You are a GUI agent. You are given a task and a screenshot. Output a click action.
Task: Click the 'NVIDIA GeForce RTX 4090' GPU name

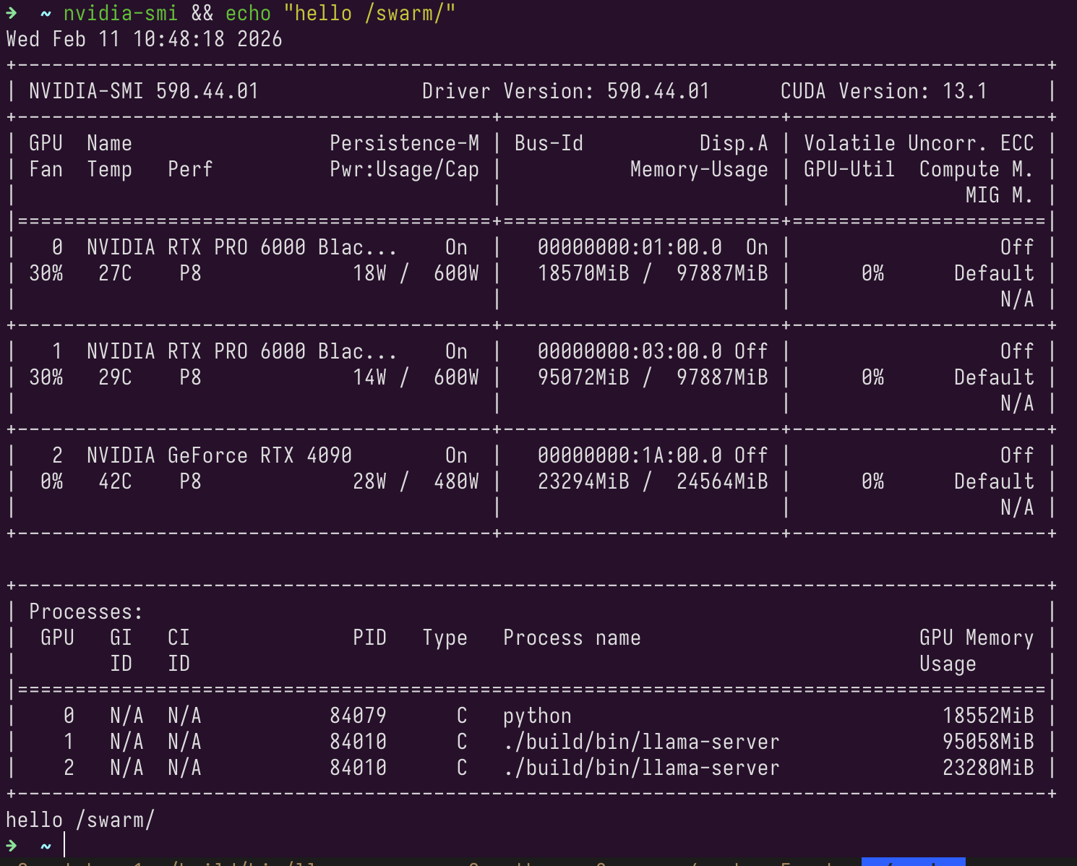[219, 455]
